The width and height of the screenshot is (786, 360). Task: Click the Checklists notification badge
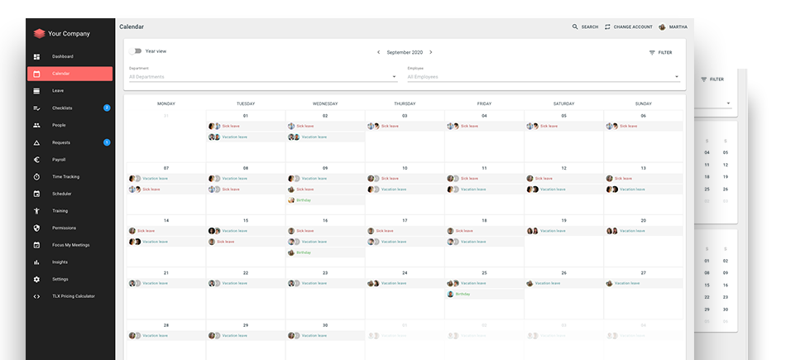(x=107, y=108)
